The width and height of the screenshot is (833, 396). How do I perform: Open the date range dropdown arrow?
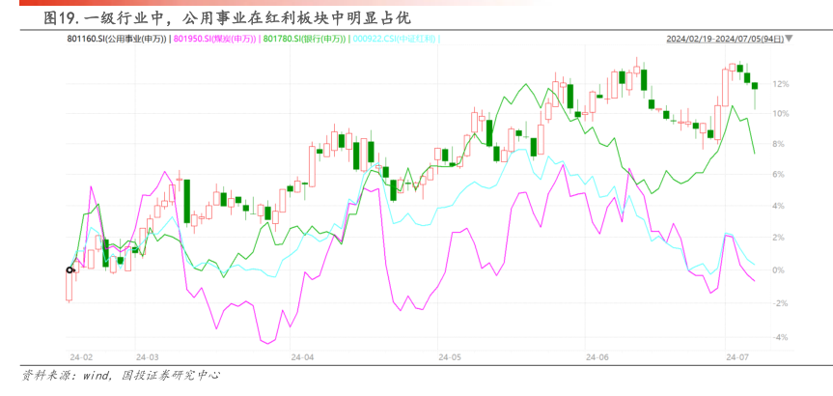click(791, 39)
